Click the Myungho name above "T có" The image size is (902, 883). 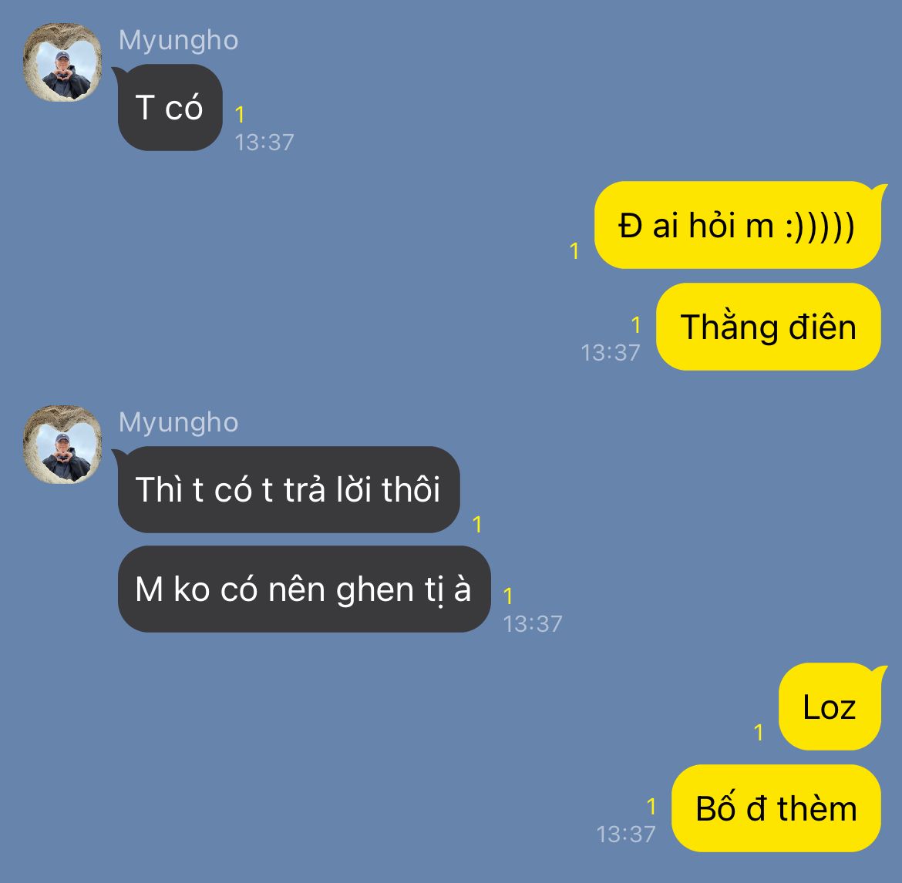click(x=178, y=40)
